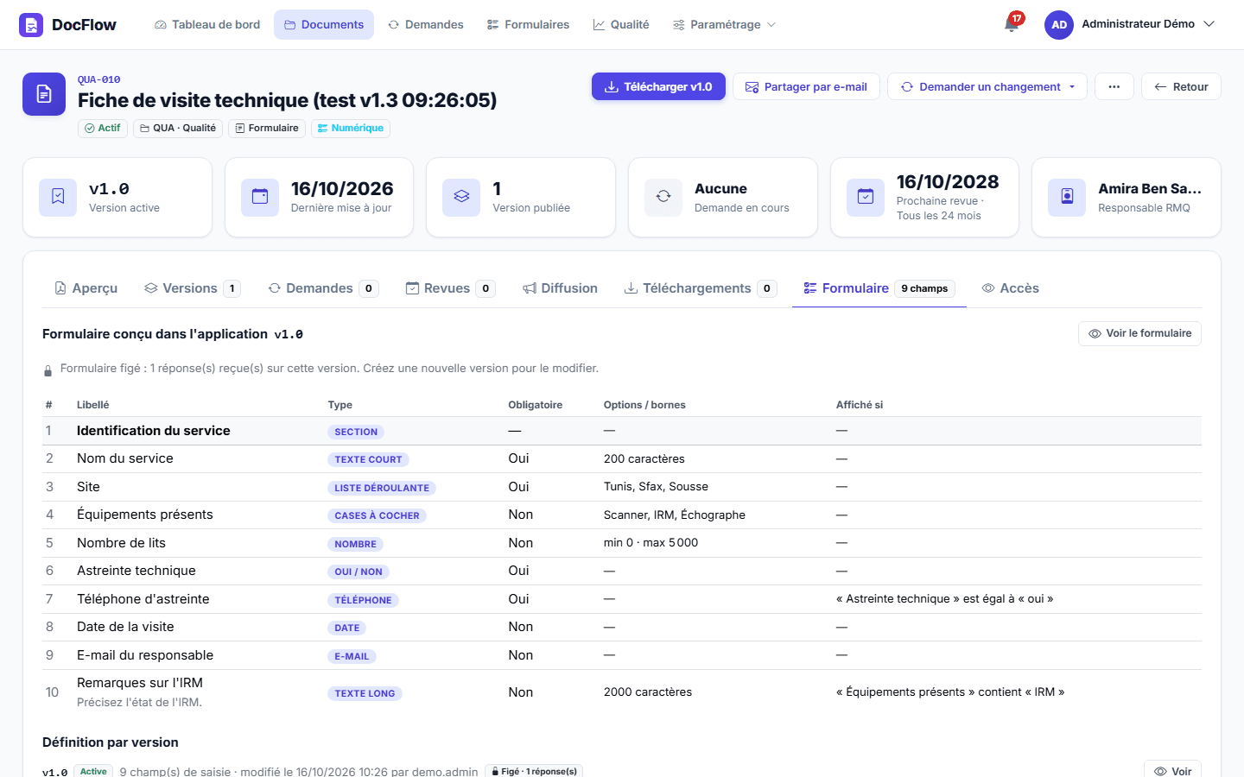Click the Version active bookmark icon
Image resolution: width=1244 pixels, height=777 pixels.
click(x=58, y=197)
